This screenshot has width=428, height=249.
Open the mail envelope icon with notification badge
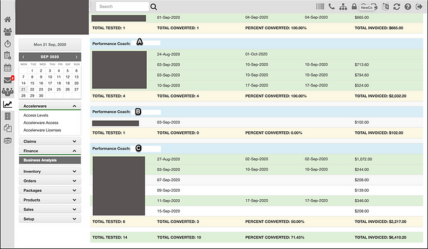pos(7,80)
